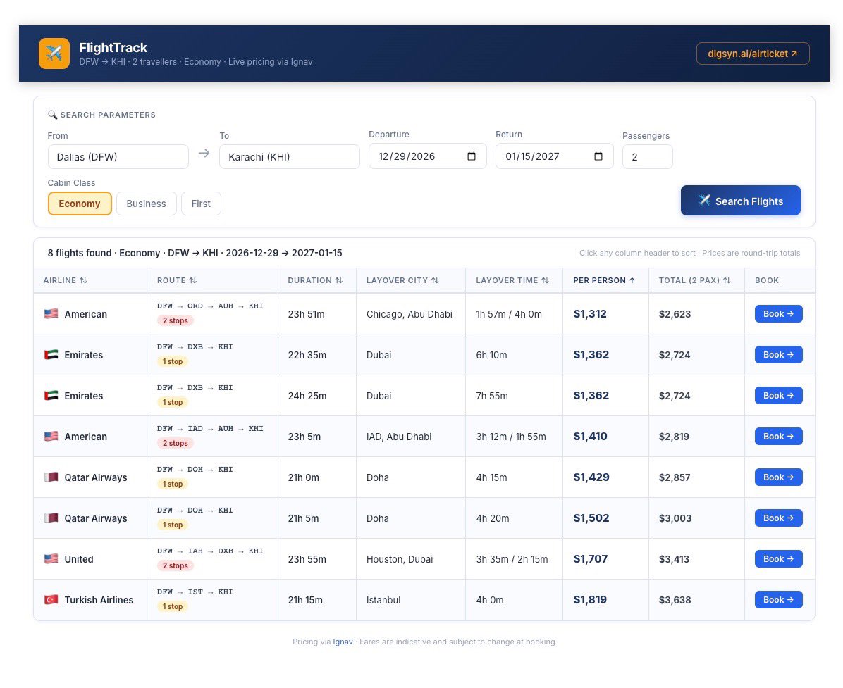Click the "$3,638" total price
The height and width of the screenshot is (688, 843).
coord(675,600)
